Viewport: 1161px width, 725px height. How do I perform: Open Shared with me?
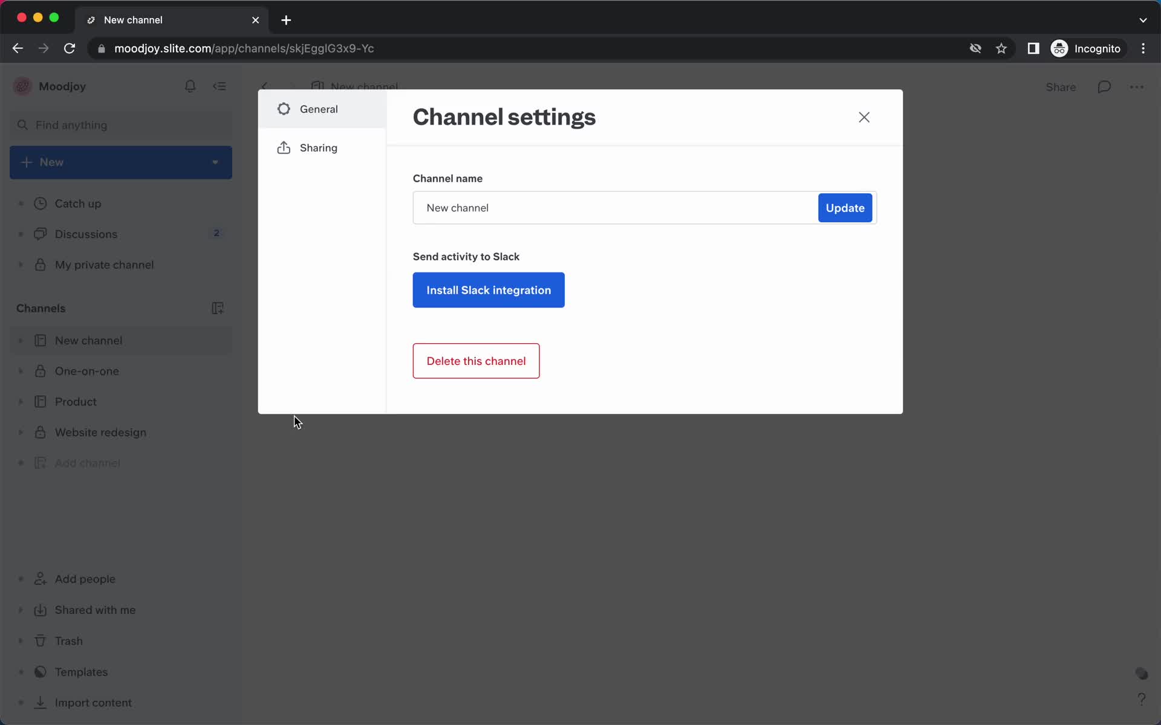95,610
